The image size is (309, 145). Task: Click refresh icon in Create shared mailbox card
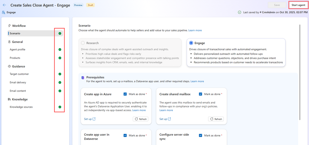(212, 119)
